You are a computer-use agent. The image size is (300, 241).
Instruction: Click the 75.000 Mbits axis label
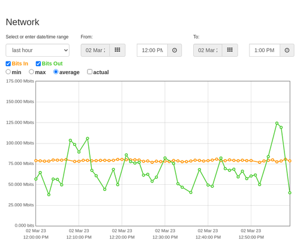coord(21,164)
